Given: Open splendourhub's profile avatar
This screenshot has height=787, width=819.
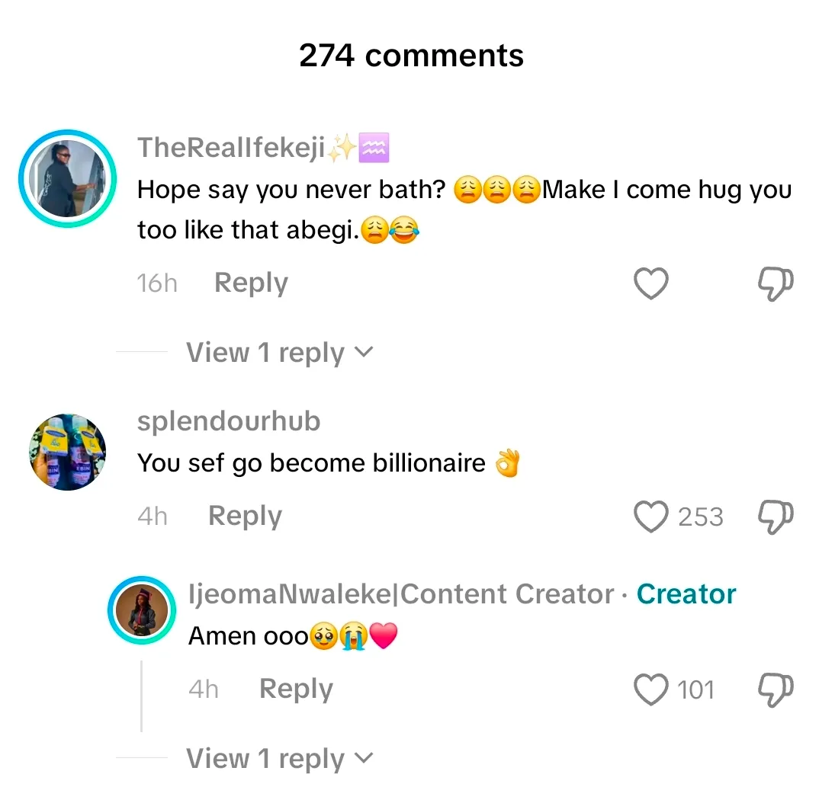Looking at the screenshot, I should coord(68,453).
